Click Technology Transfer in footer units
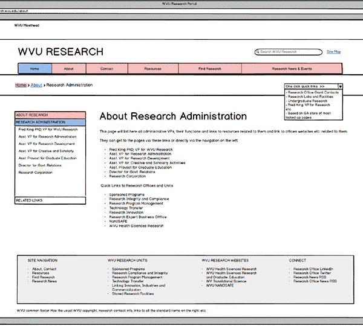Image resolution: width=363 pixels, height=326 pixels. click(128, 281)
